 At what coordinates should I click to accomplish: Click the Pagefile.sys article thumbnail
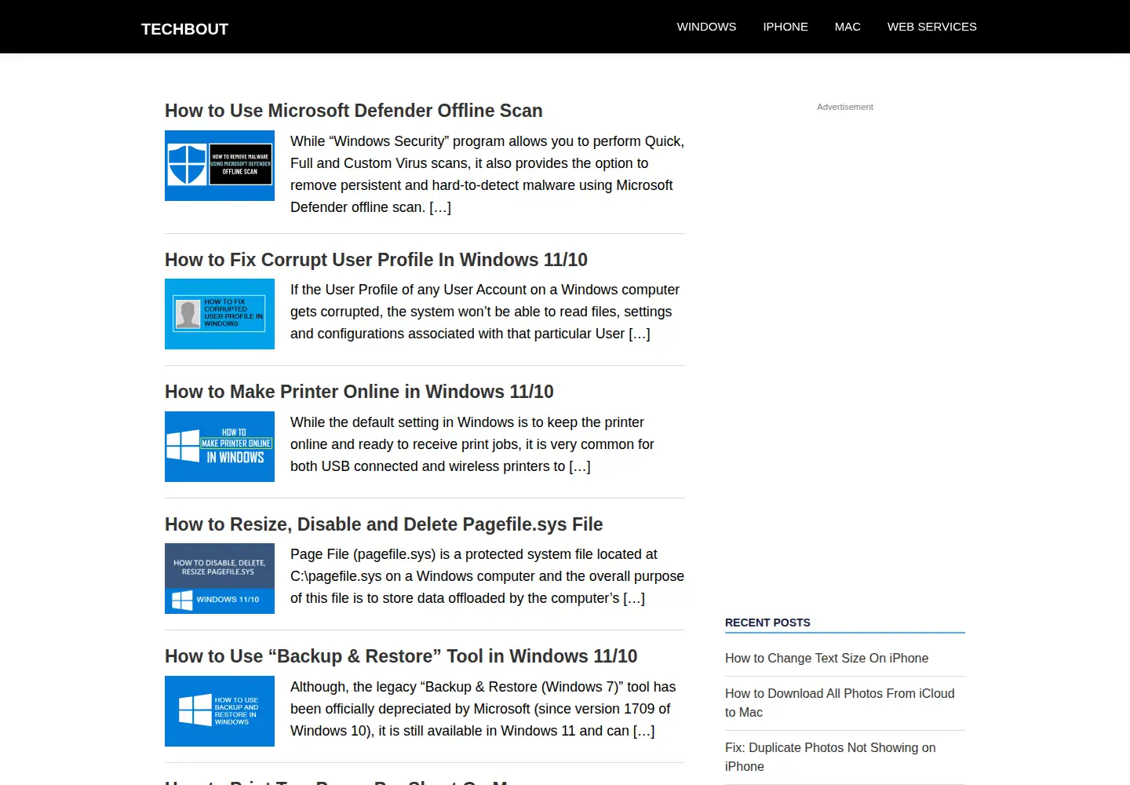tap(220, 579)
